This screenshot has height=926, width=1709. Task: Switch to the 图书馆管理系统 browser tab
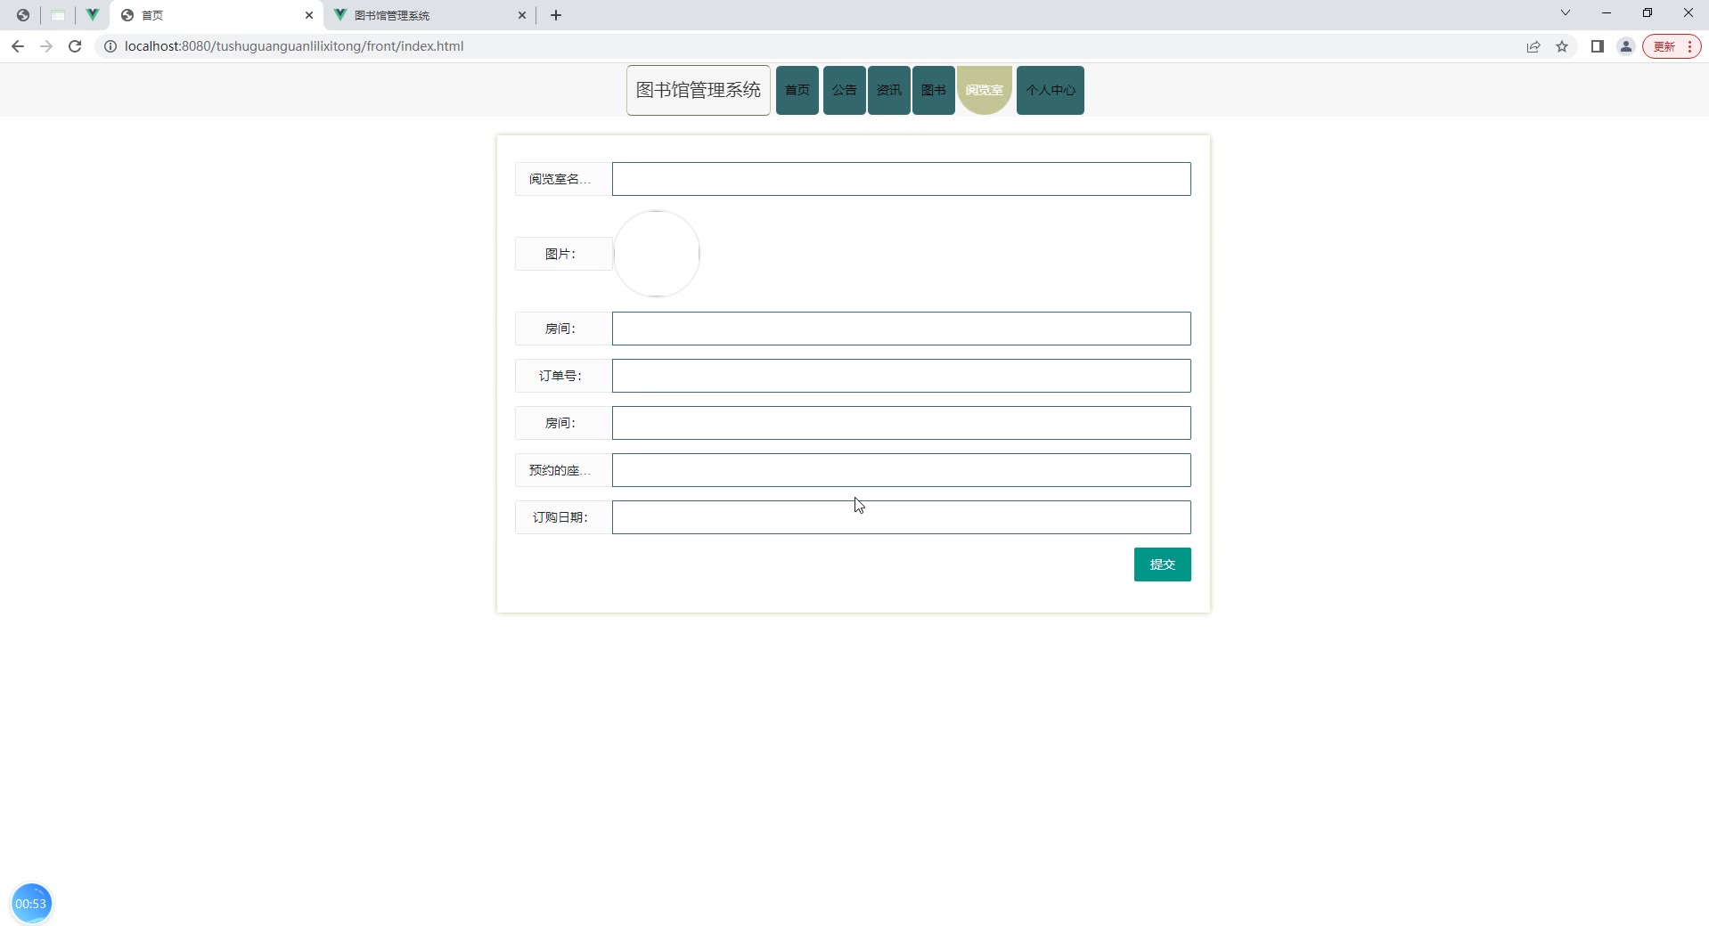[429, 15]
